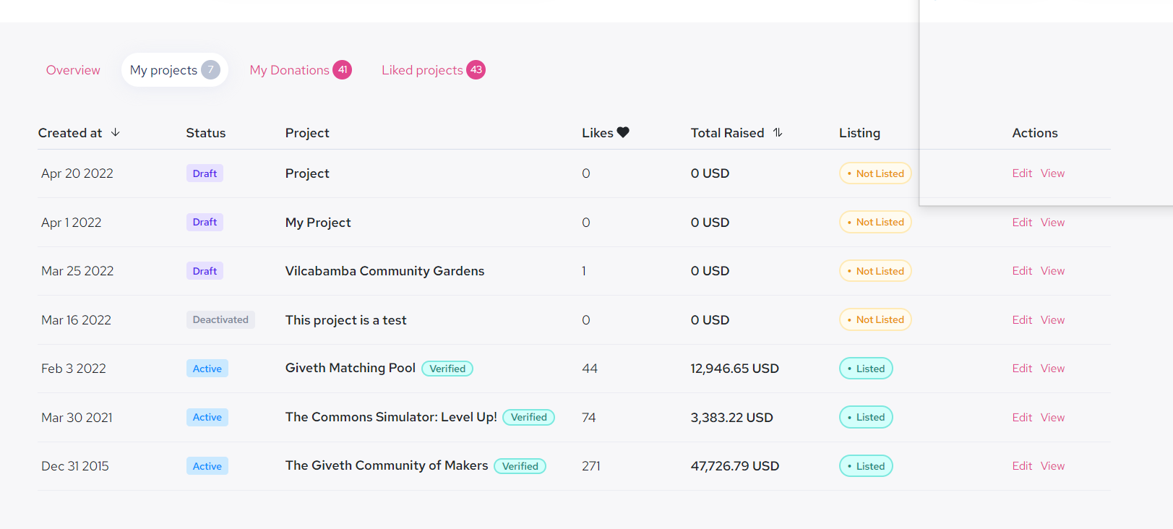Edit Vilcabamba Community Gardens
Image resolution: width=1173 pixels, height=529 pixels.
(x=1022, y=271)
